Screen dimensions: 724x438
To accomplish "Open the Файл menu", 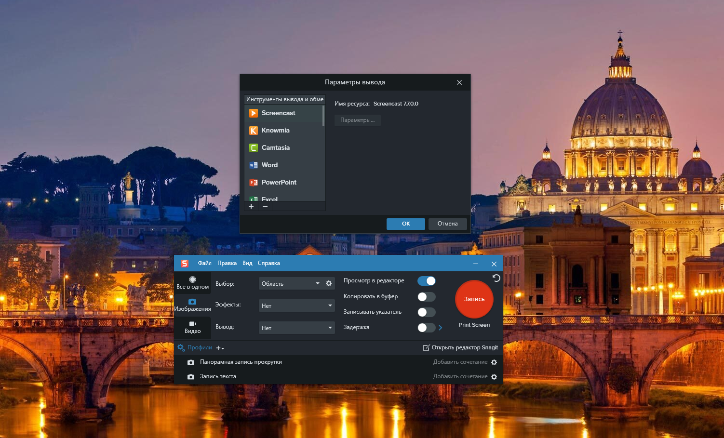I will coord(204,263).
